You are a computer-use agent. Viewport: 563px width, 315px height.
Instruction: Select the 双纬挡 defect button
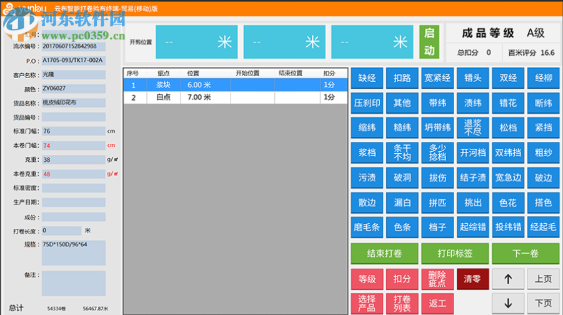(508, 152)
